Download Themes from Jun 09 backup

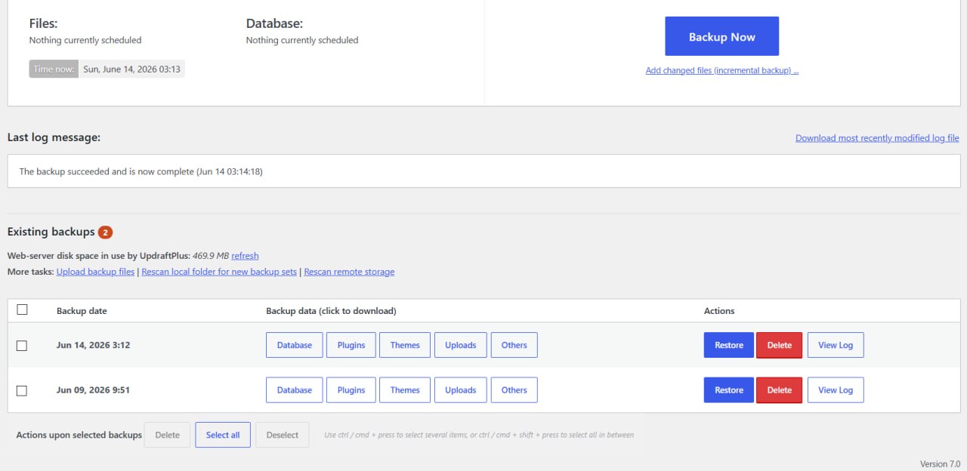(405, 390)
